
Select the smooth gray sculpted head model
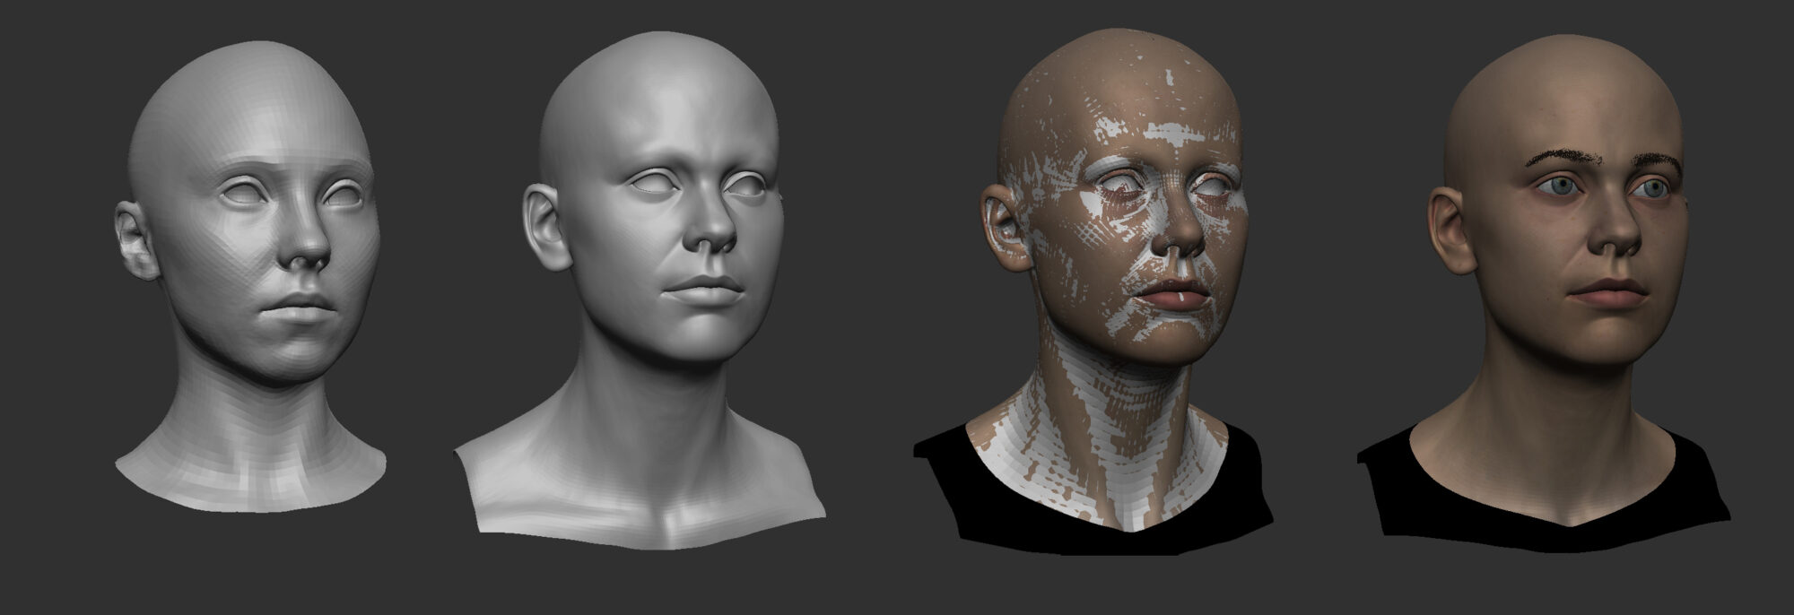[x=641, y=291]
